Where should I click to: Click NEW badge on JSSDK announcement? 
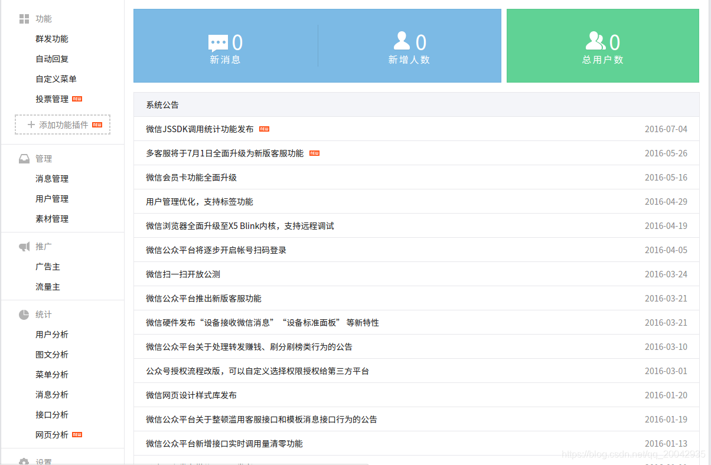pos(264,129)
